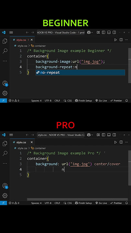The height and width of the screenshot is (233, 131).
Task: Toggle secondary side bar in PRO window
Action: pos(114,135)
